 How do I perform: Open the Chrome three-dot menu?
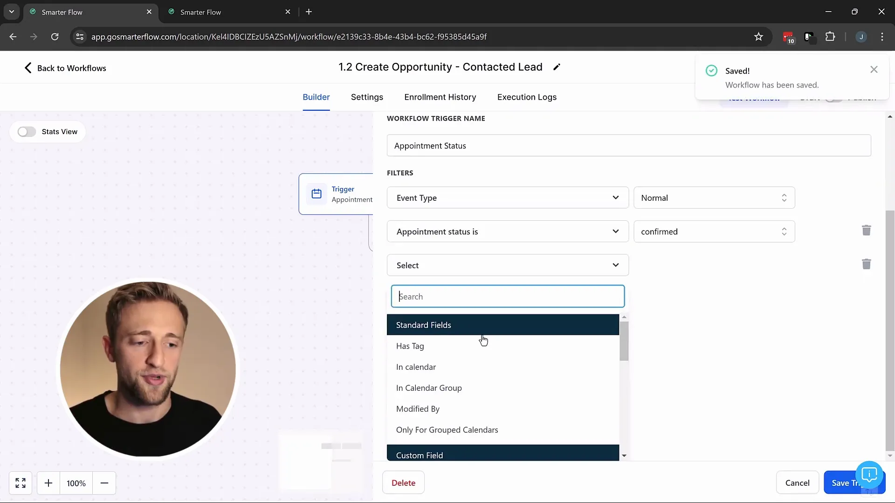point(882,37)
